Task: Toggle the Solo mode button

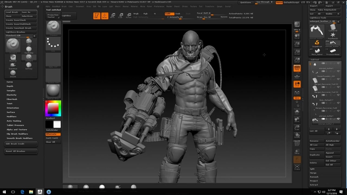Action: click(x=297, y=112)
